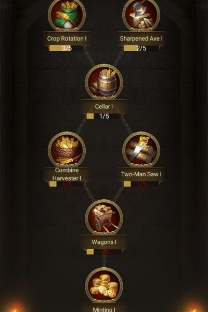
Task: Open the Crop Rotation I research icon
Action: 67,14
